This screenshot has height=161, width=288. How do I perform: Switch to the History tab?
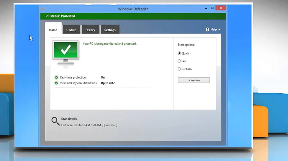pyautogui.click(x=90, y=30)
